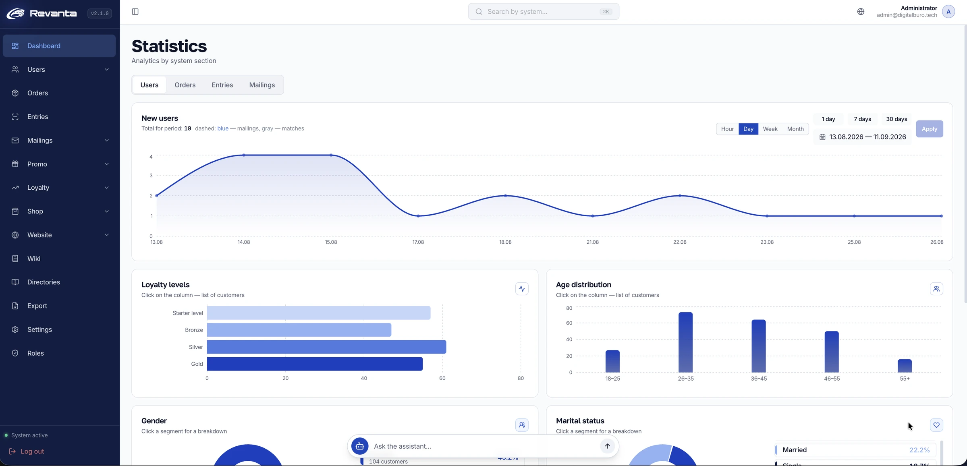The height and width of the screenshot is (466, 967).
Task: Switch chart granularity to Week
Action: (770, 129)
